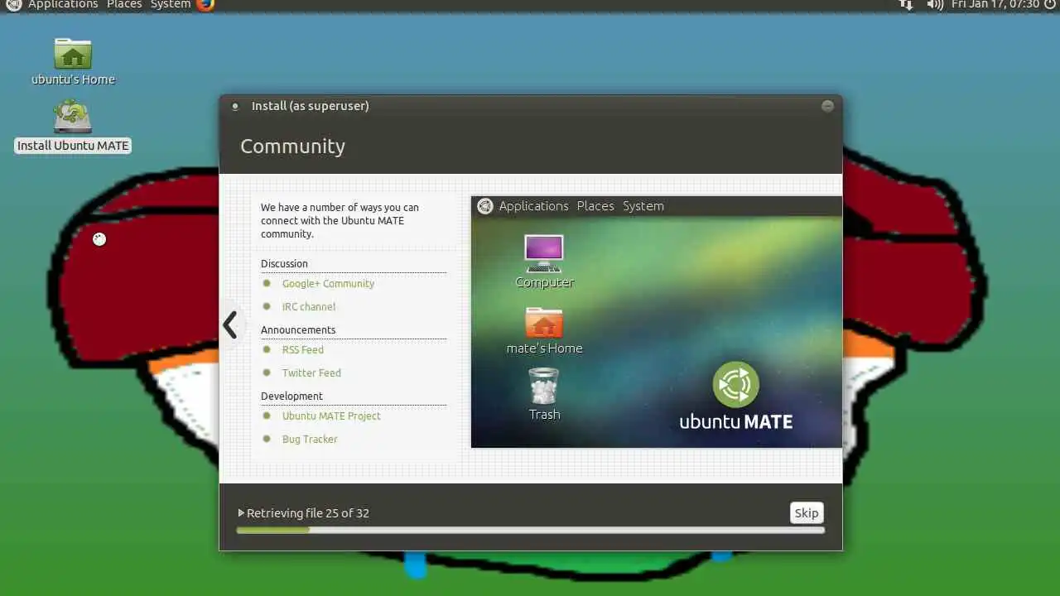Minimize the Install window using round button

click(827, 106)
